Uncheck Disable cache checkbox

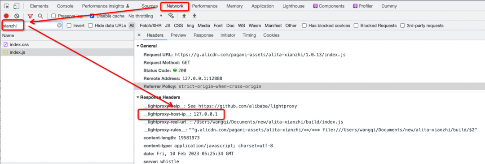click(92, 16)
